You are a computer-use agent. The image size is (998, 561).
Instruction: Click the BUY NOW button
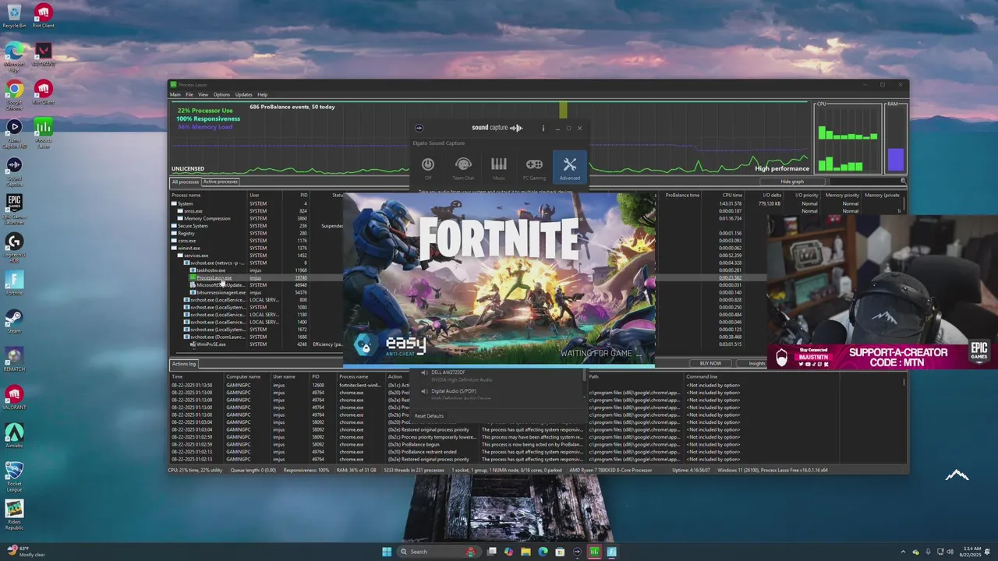coord(710,363)
